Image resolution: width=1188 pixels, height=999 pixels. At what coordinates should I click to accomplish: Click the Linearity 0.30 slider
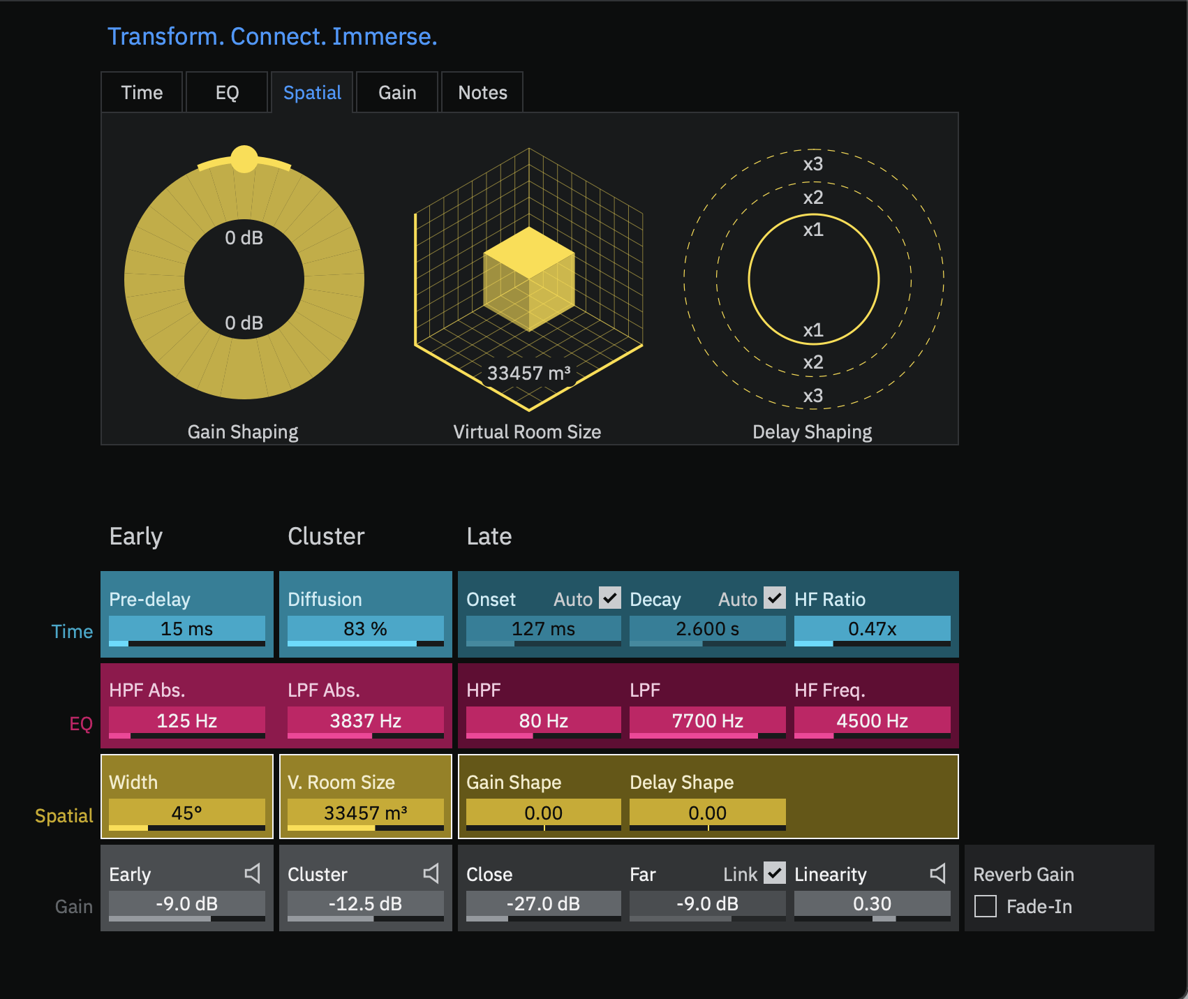873,905
